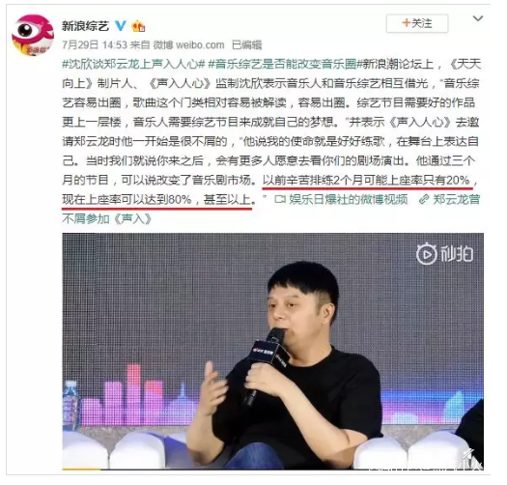The height and width of the screenshot is (485, 507).
Task: Click the 已编辑 edited label
Action: (x=246, y=44)
